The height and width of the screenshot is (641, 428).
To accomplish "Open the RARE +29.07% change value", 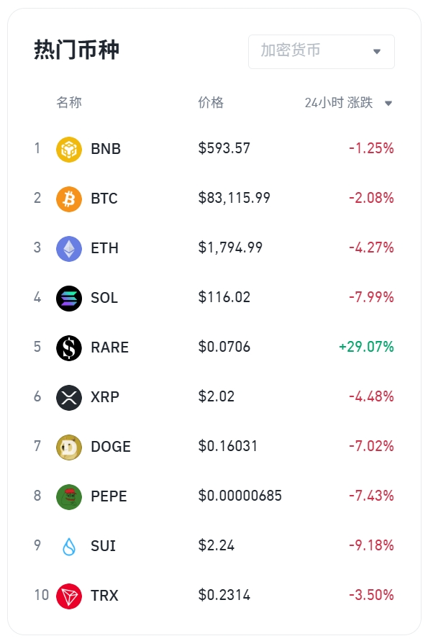I will tap(366, 347).
